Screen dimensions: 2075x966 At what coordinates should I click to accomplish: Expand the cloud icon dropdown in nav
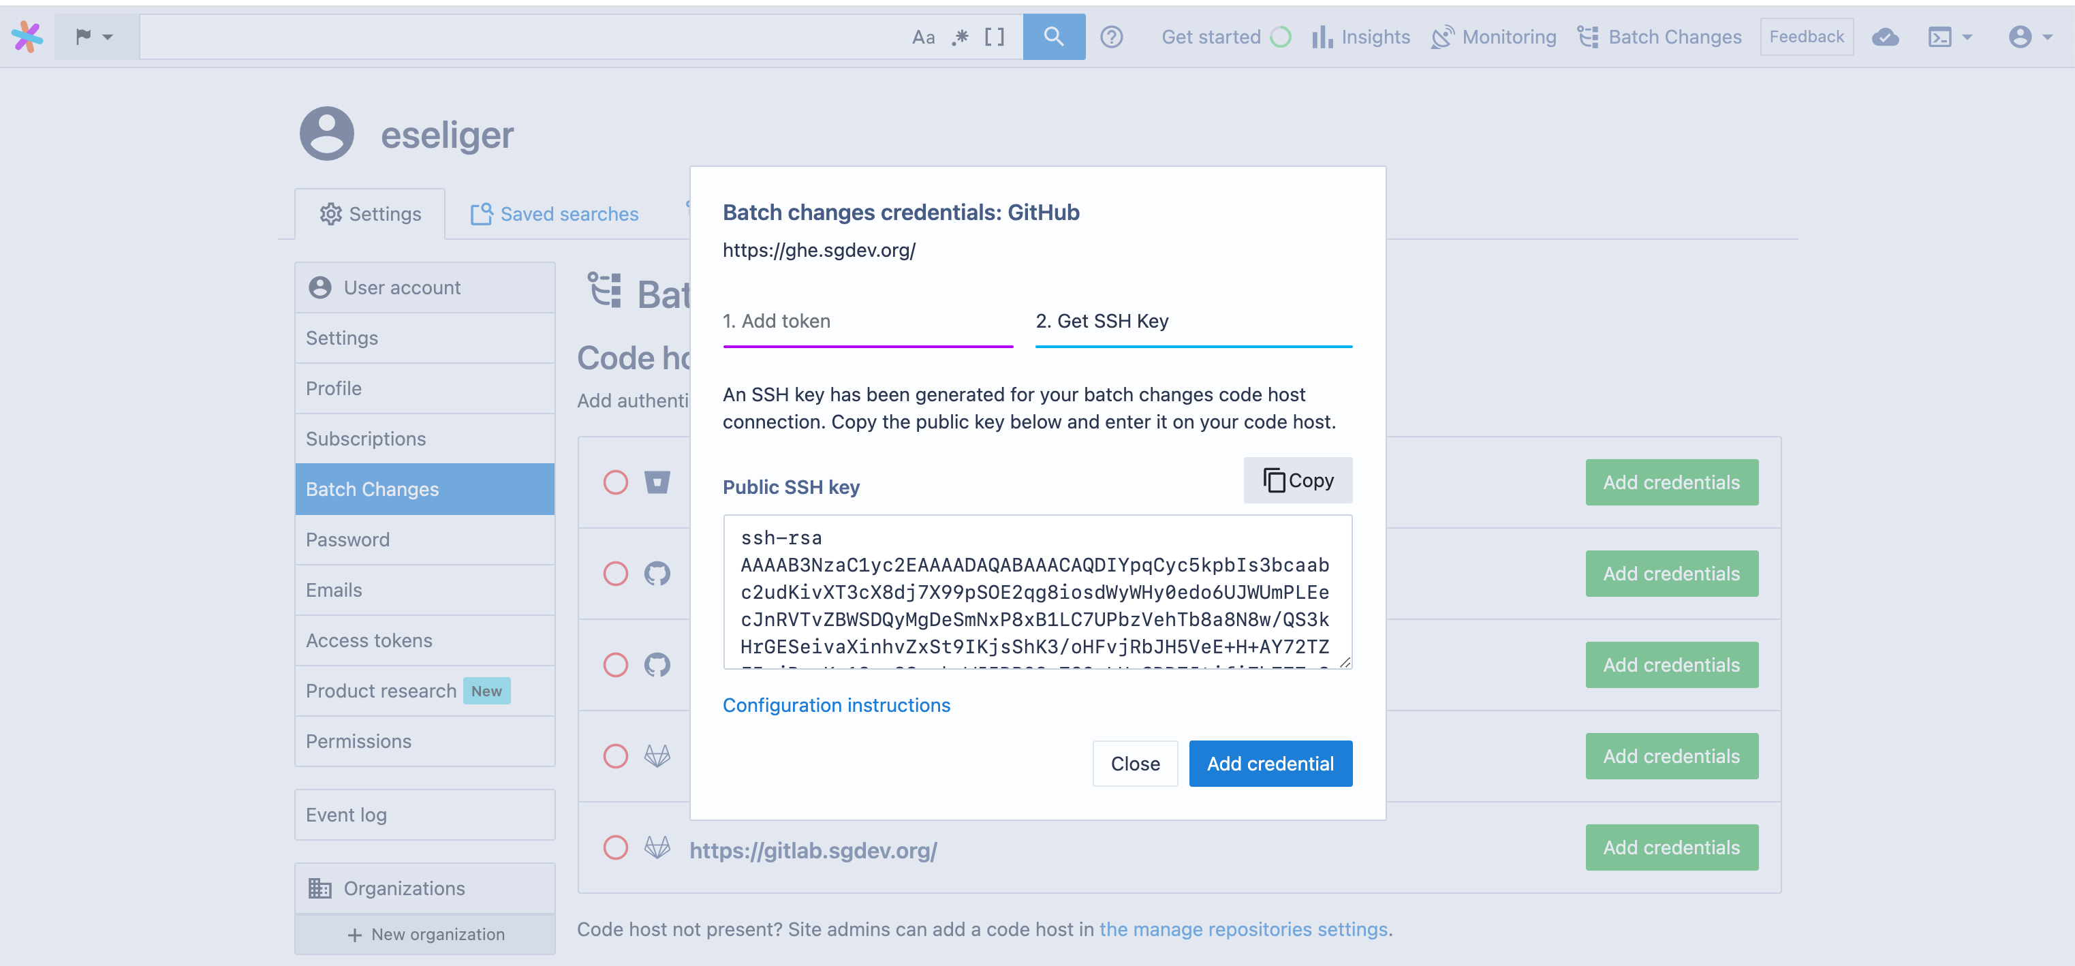[x=1887, y=35]
